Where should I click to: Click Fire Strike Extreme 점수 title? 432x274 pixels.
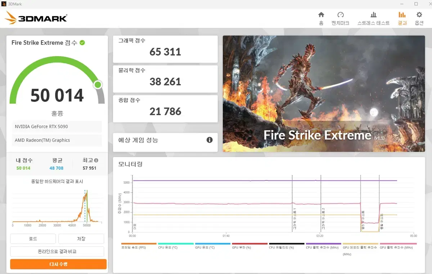click(x=44, y=43)
